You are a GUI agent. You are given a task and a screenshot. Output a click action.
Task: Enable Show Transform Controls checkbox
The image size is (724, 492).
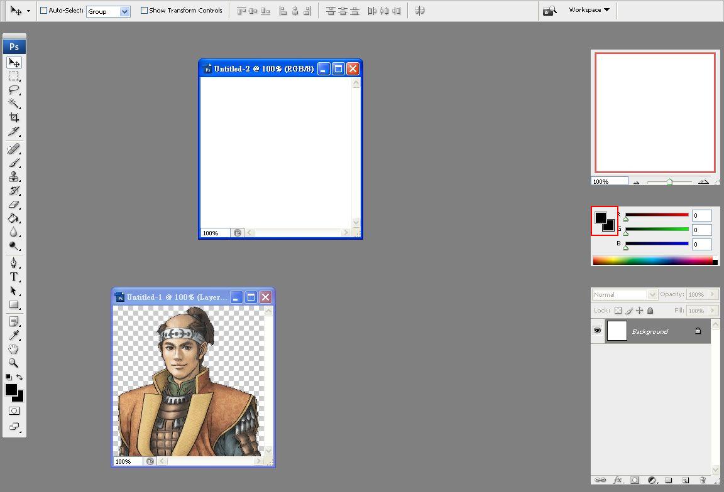coord(144,10)
